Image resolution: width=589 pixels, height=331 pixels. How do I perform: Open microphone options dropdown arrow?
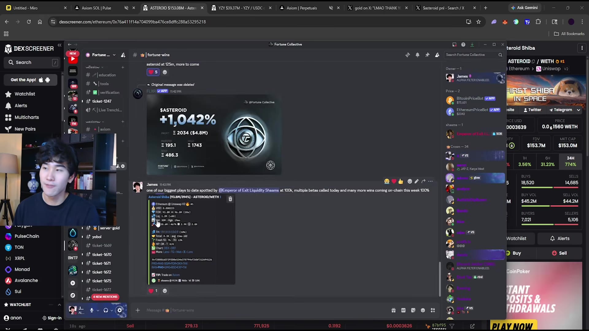pos(98,310)
